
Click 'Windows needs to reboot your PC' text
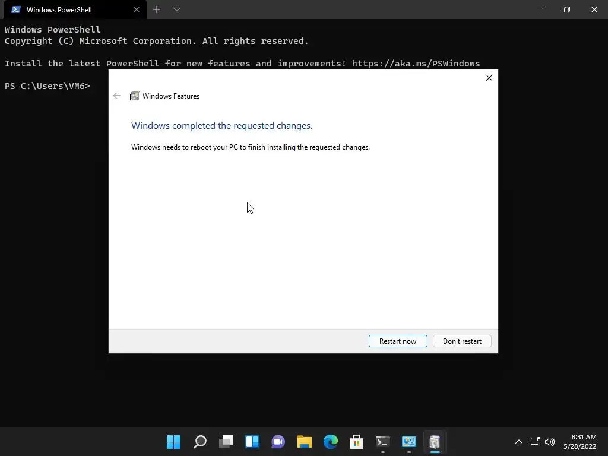pos(251,147)
